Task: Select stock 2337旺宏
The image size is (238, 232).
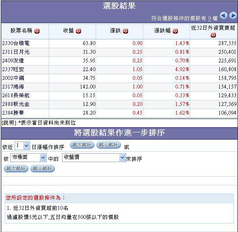Action: [x=13, y=69]
